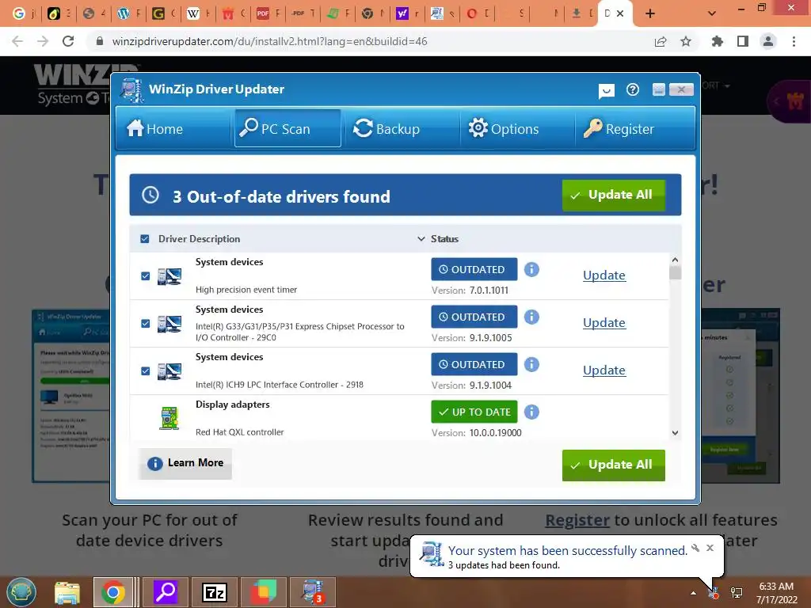Open the Home tab in WinZip Driver Updater
This screenshot has height=608, width=811.
[154, 128]
